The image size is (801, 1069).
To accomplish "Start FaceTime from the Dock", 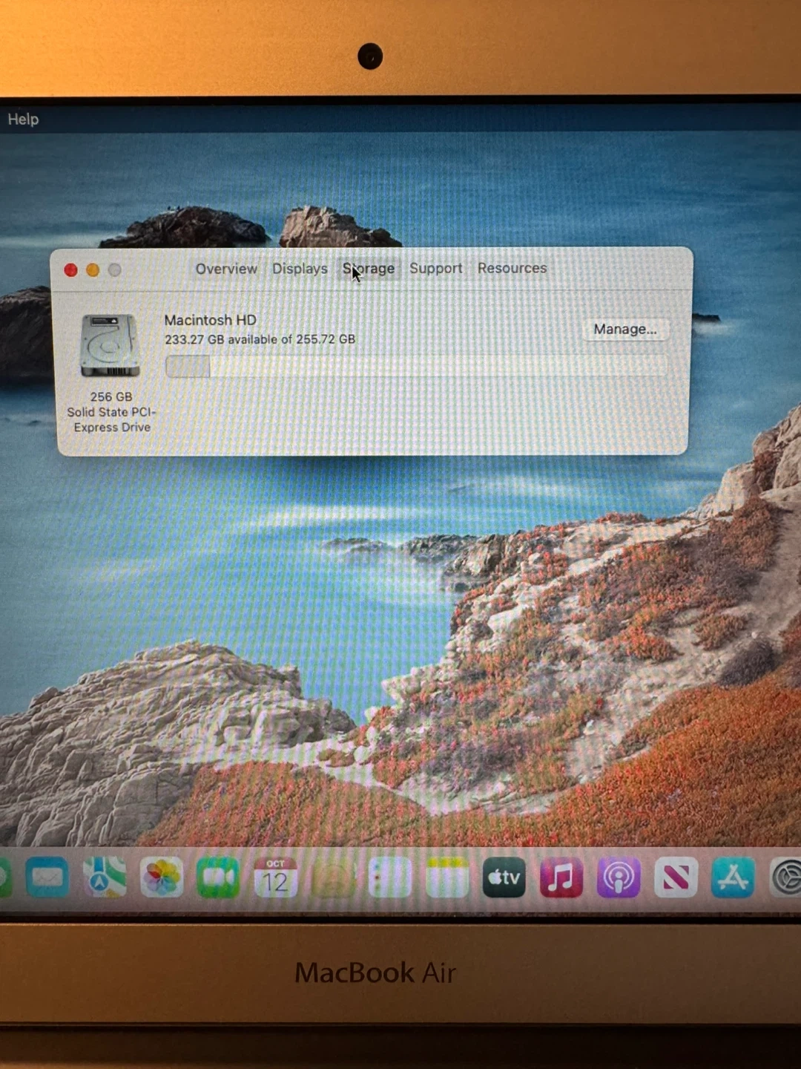I will tap(218, 878).
